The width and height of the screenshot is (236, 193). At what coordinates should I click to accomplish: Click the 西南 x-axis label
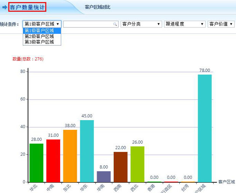coord(117,188)
